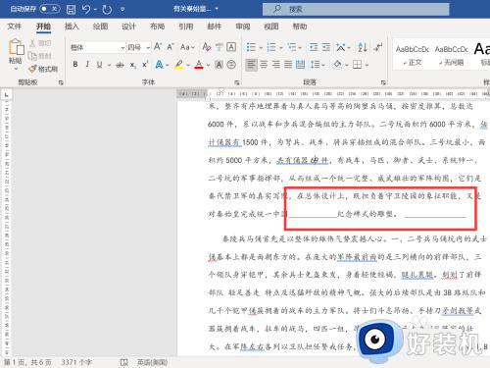490x368 pixels.
Task: Click the enclosed characters icon
Action: coord(231,65)
